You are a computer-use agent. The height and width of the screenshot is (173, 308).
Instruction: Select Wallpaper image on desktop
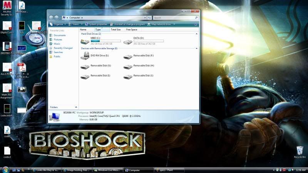(21, 50)
